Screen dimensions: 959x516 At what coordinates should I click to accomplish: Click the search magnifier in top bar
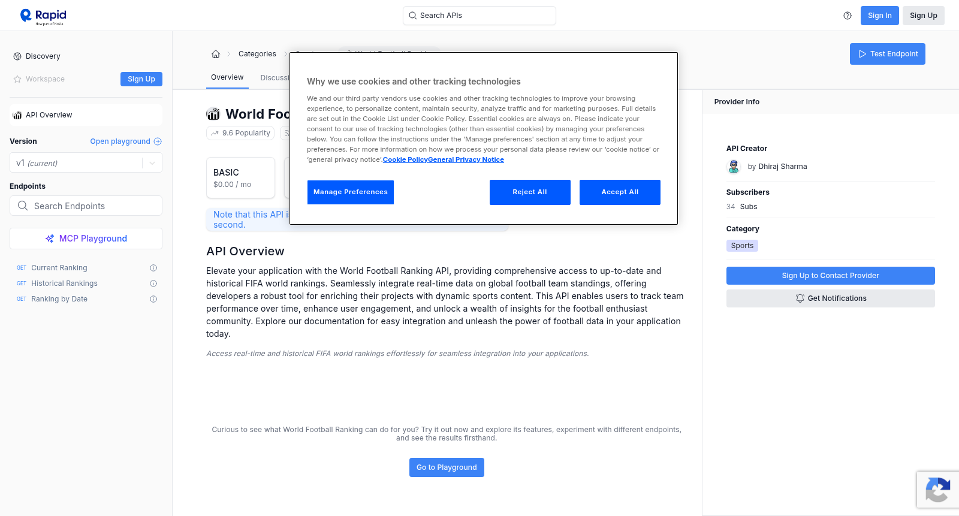click(412, 16)
